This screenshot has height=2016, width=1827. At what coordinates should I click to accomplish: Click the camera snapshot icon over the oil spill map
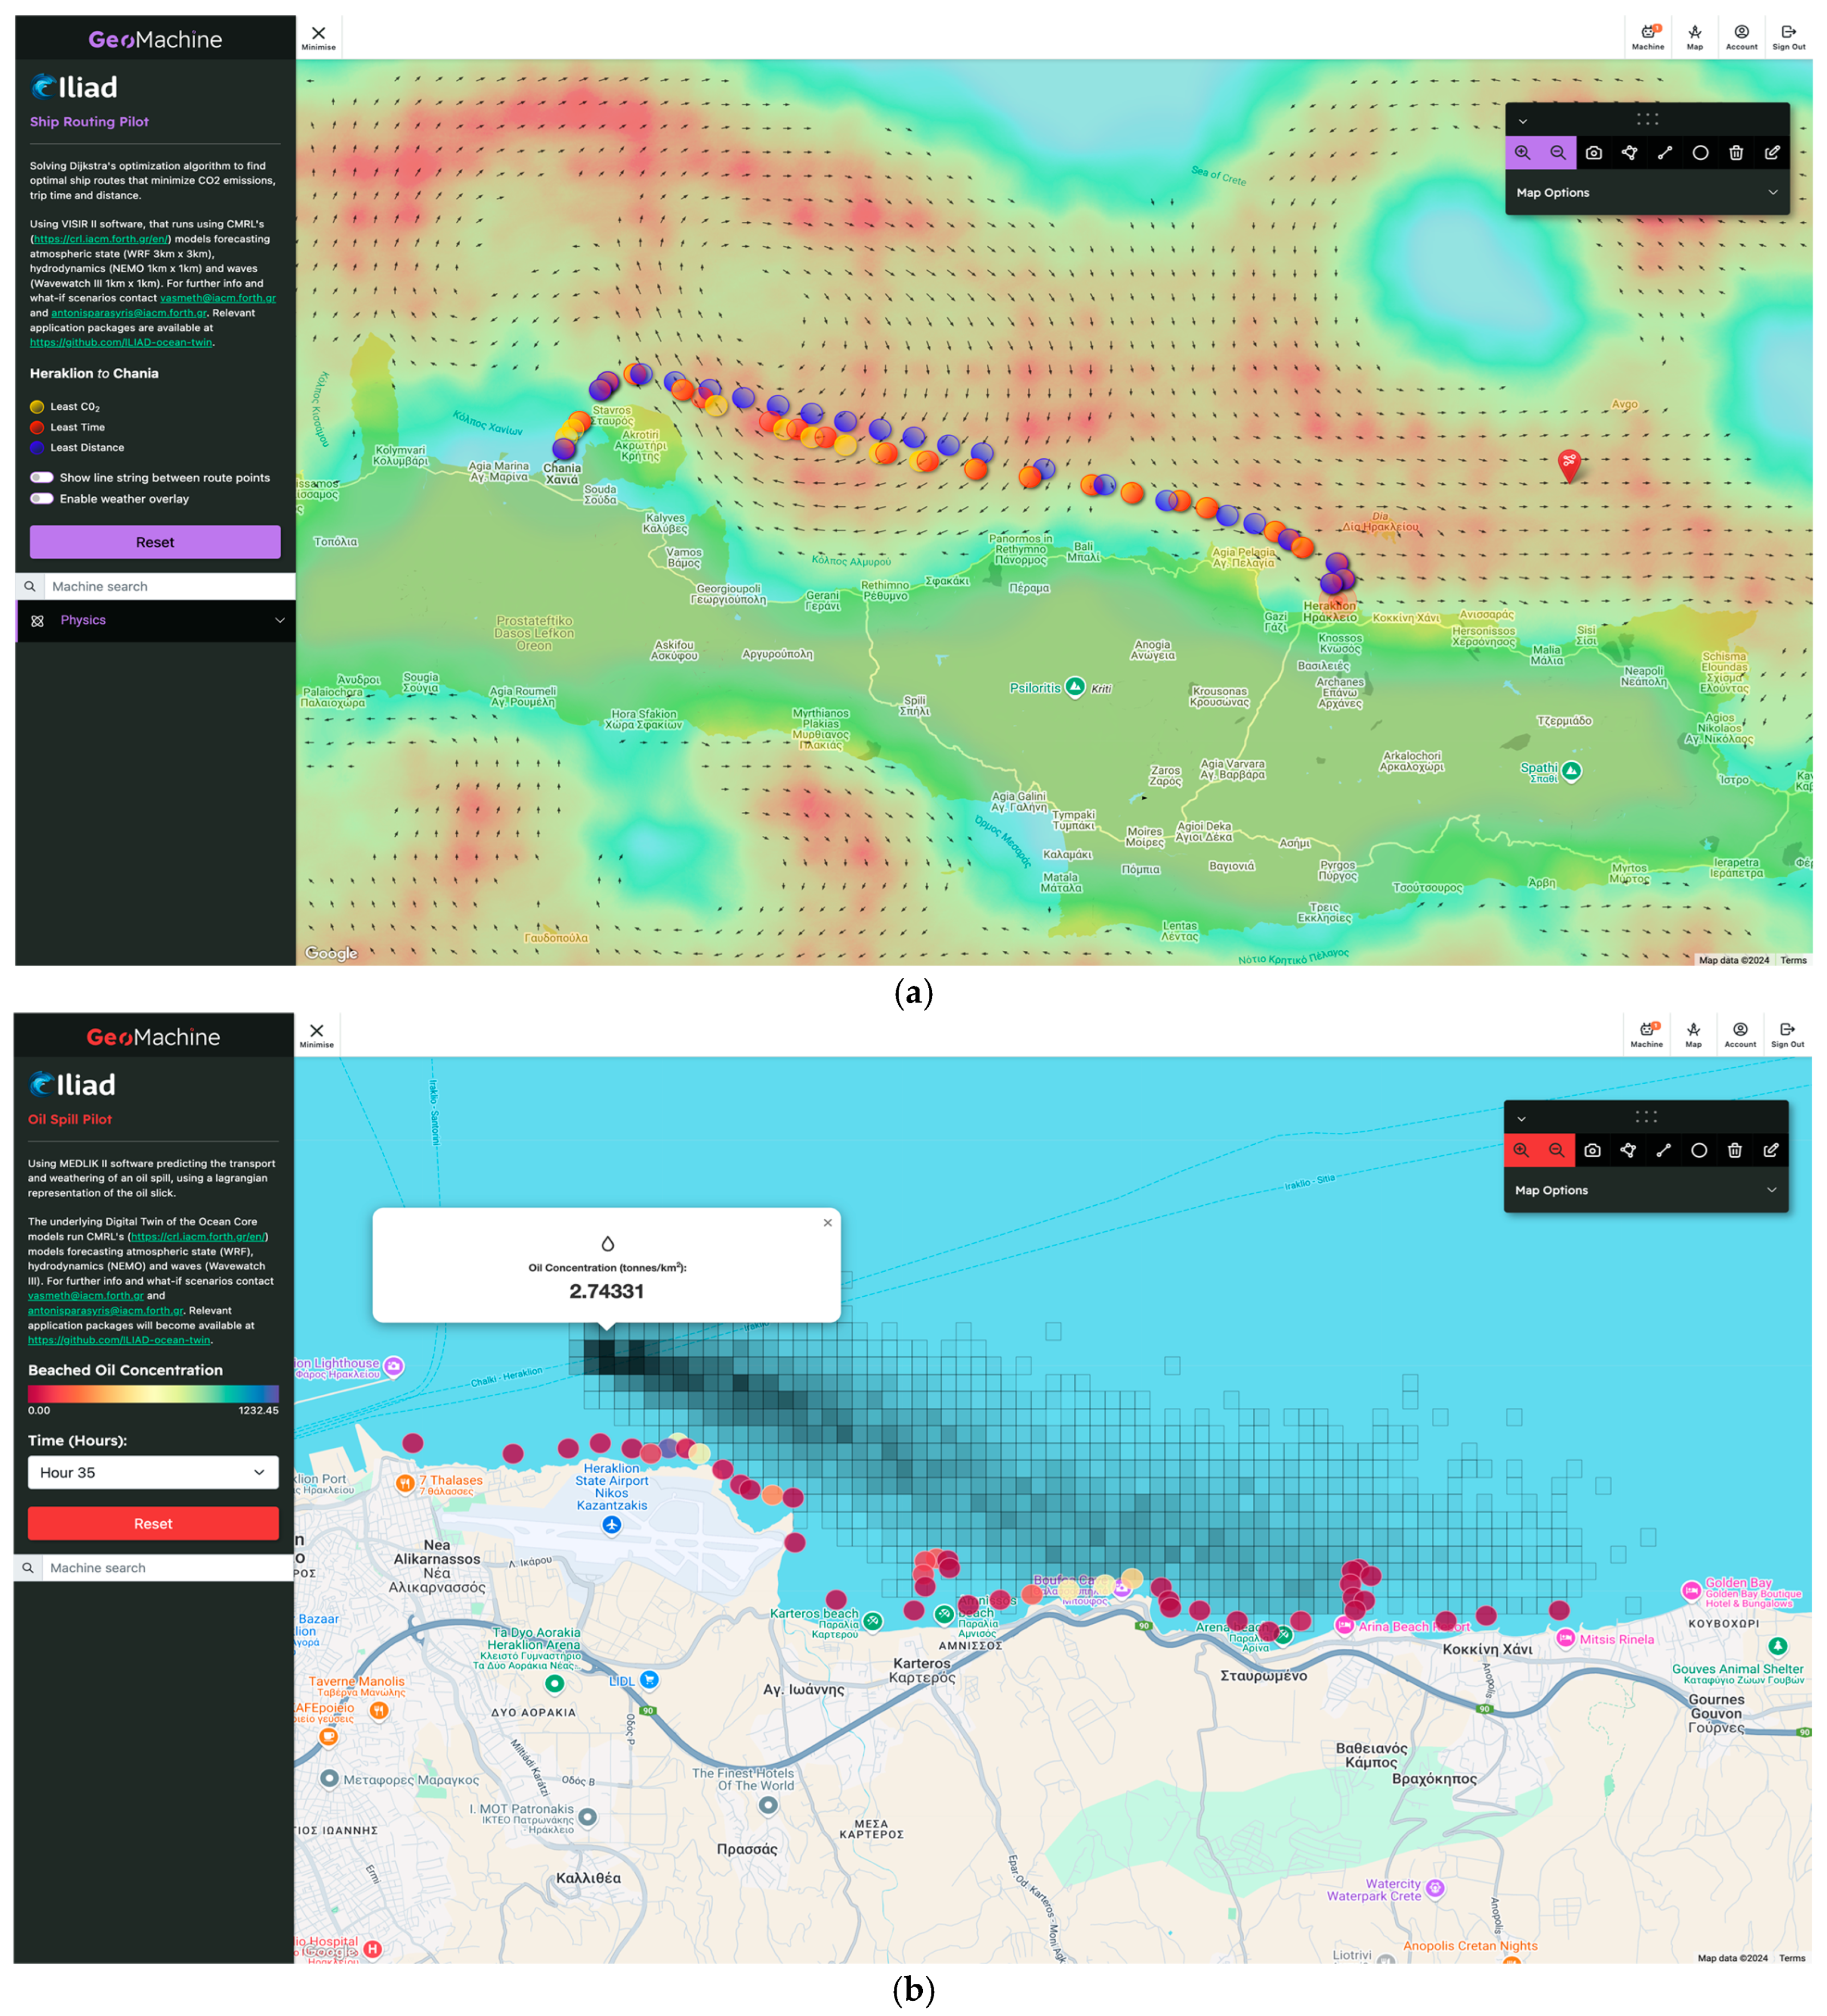point(1592,1151)
